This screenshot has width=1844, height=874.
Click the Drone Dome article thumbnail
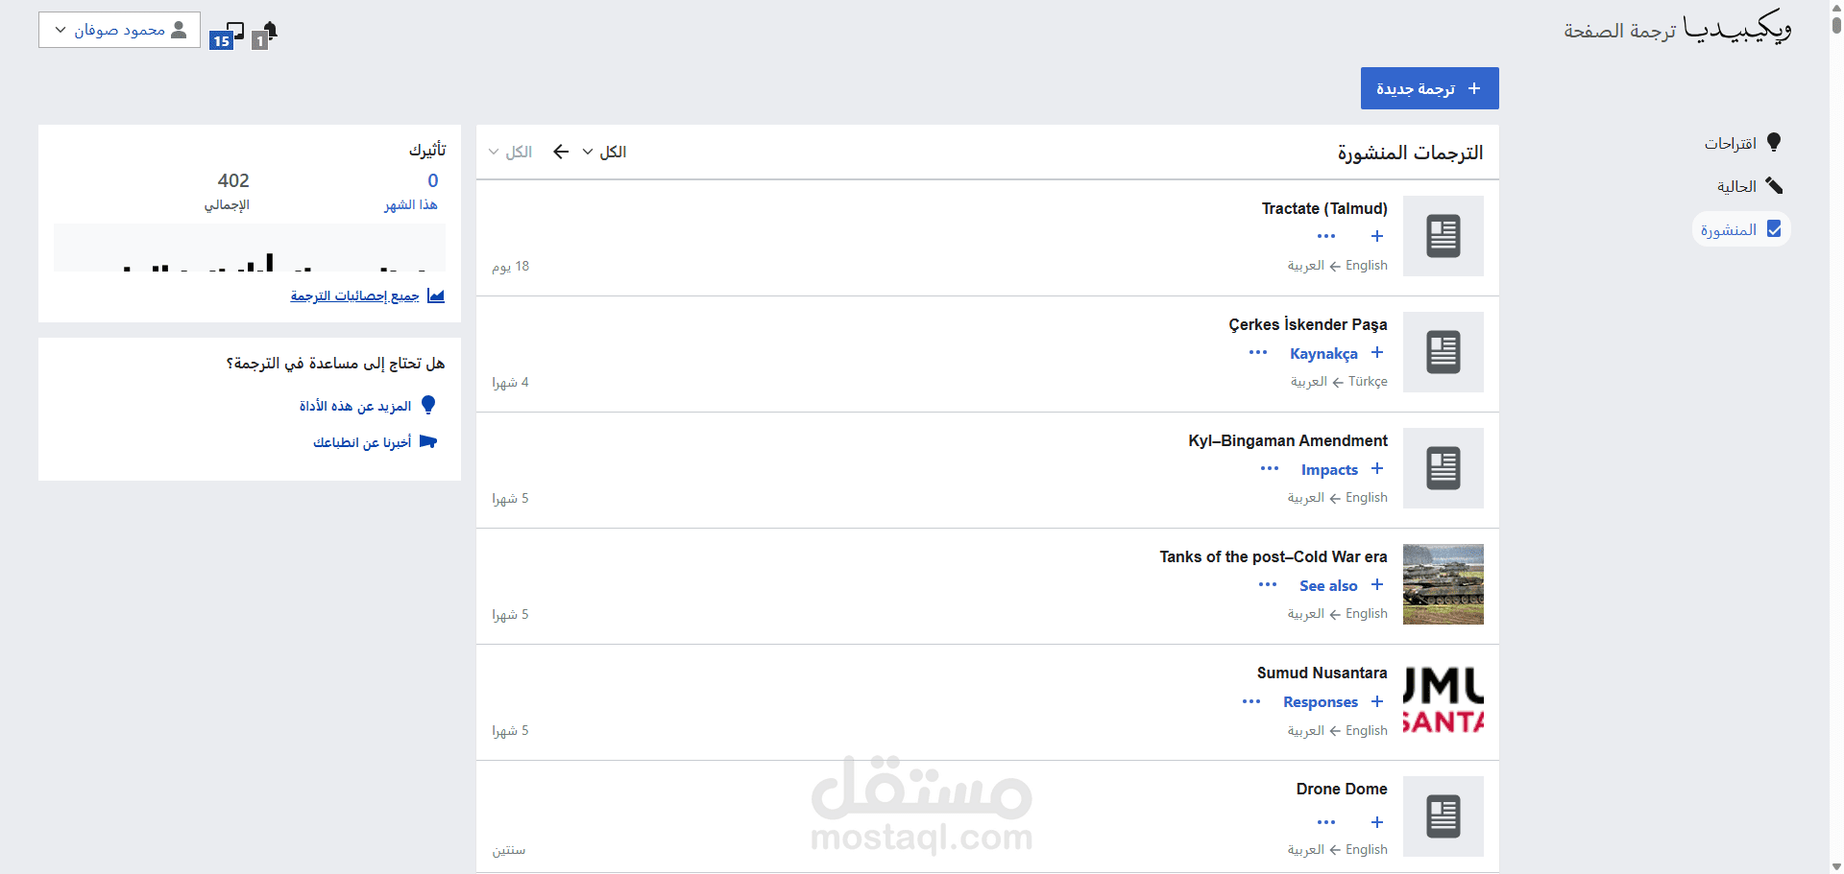pyautogui.click(x=1443, y=816)
